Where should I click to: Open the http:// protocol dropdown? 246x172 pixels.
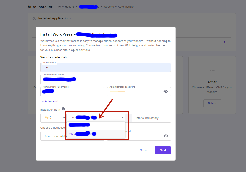(53, 118)
